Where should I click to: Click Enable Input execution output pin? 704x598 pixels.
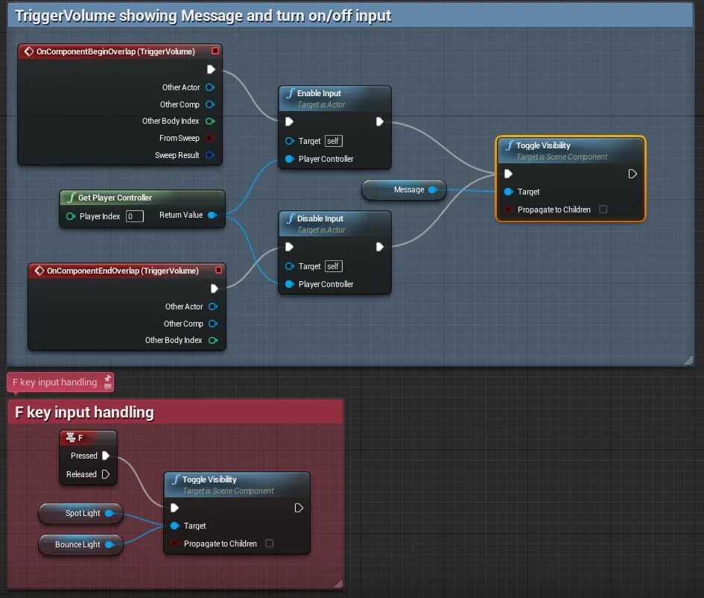(379, 122)
